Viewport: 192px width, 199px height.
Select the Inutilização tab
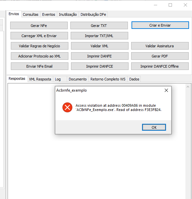[x=68, y=14]
